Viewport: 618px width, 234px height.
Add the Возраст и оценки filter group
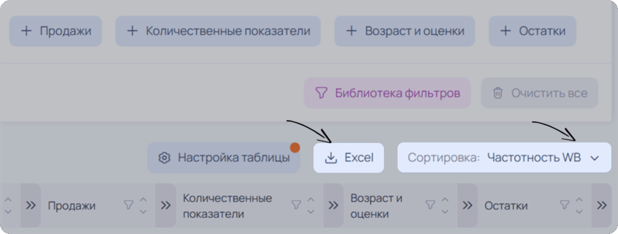click(x=405, y=31)
